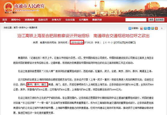The height and width of the screenshot is (115, 167).
Task: Share article to Sina Weibo icon
Action: 142,28
